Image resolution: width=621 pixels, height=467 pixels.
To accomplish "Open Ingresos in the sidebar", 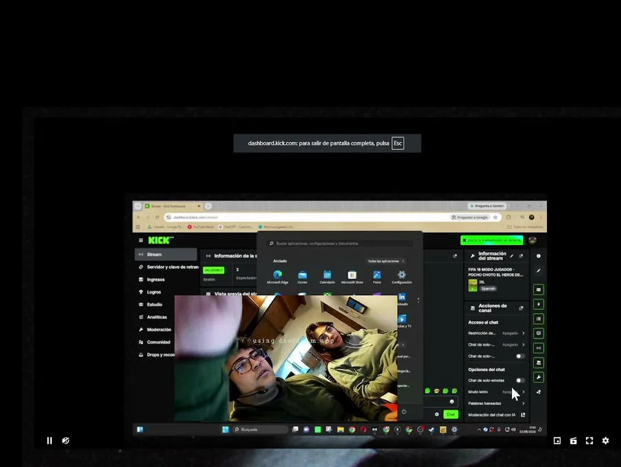I will 151,280.
